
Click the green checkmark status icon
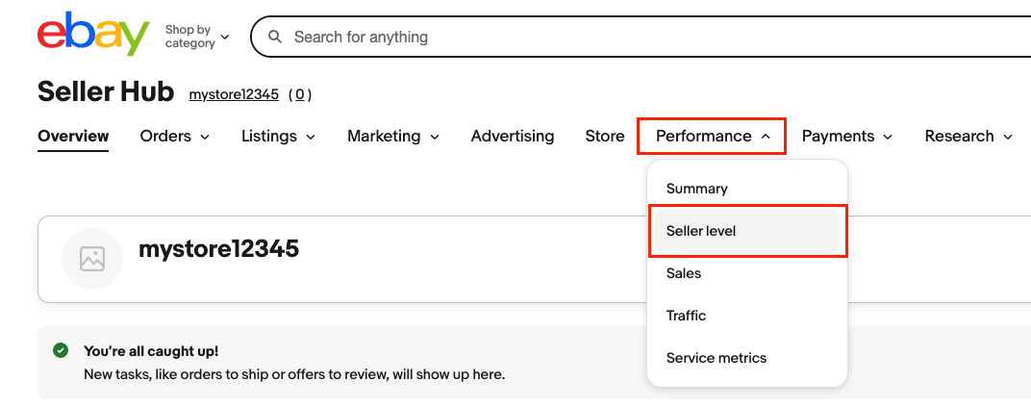coord(61,350)
